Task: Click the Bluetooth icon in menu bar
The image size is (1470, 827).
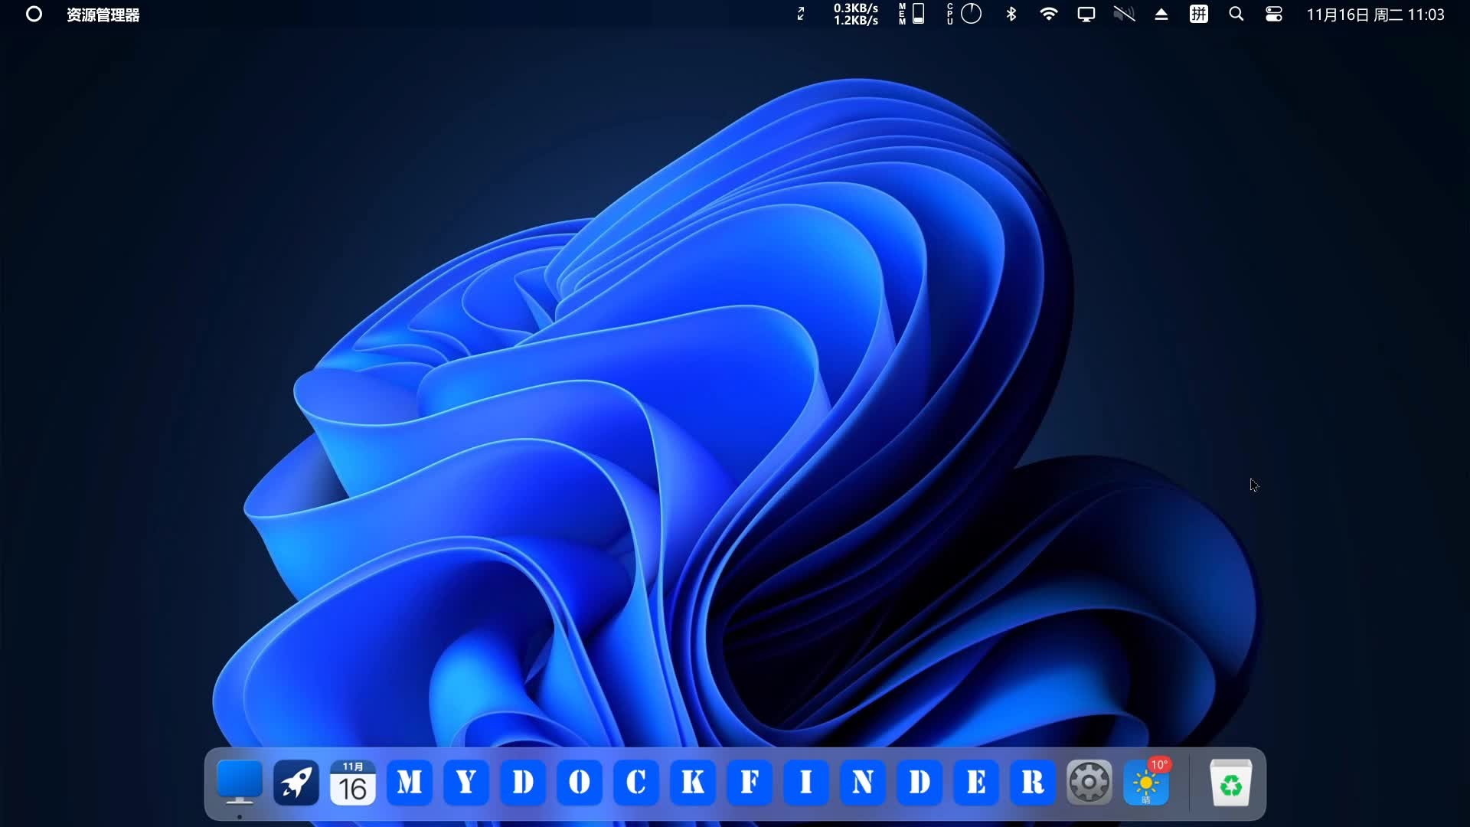Action: [1011, 14]
